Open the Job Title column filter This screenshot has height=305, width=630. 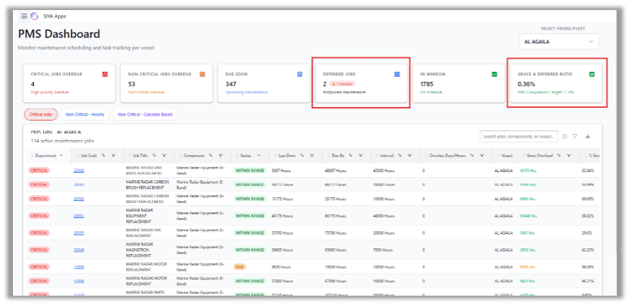coord(164,156)
